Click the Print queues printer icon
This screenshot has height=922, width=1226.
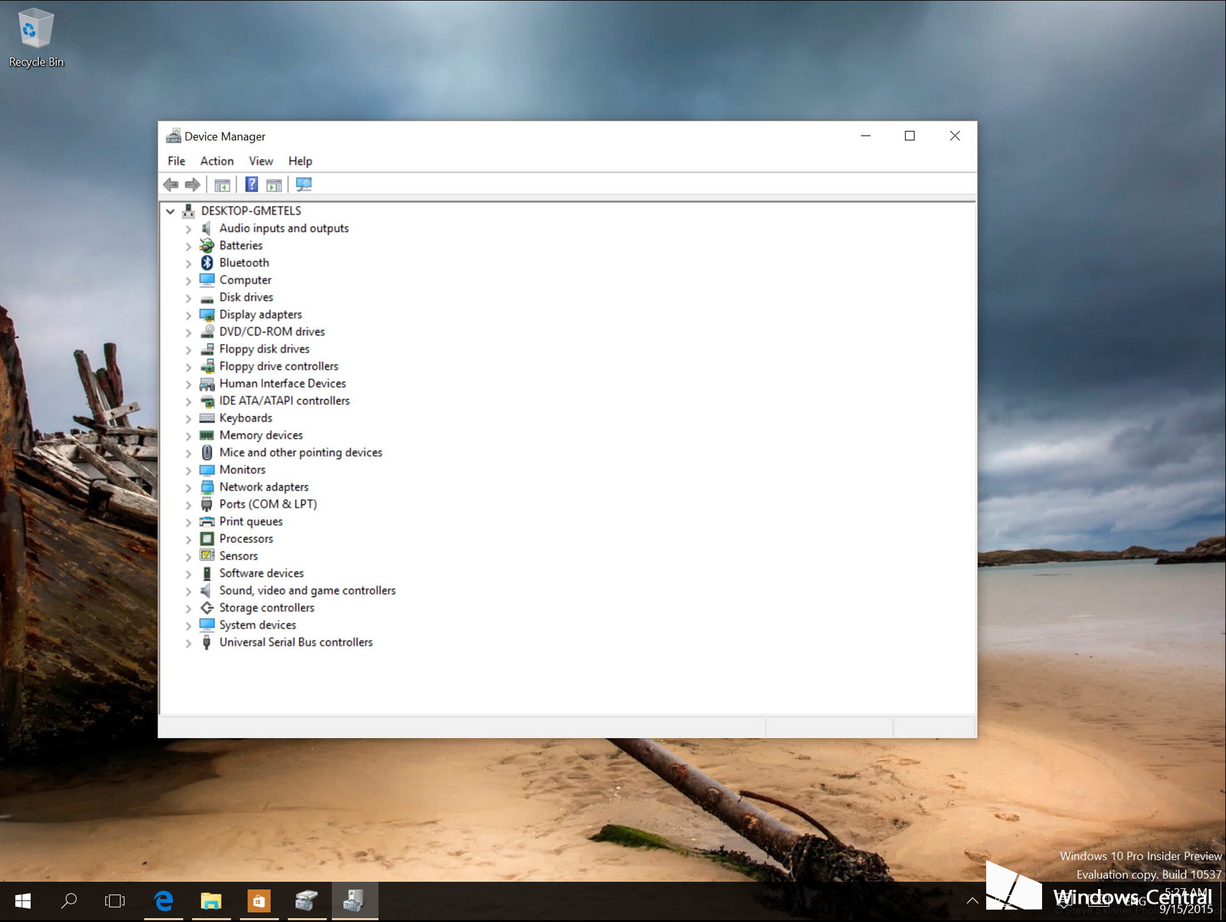[207, 521]
